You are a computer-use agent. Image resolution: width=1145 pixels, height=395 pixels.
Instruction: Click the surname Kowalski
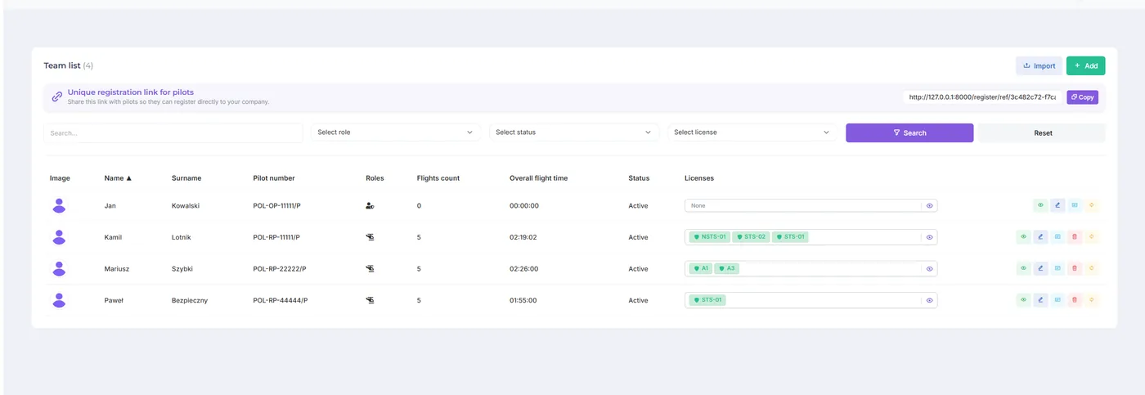click(186, 206)
